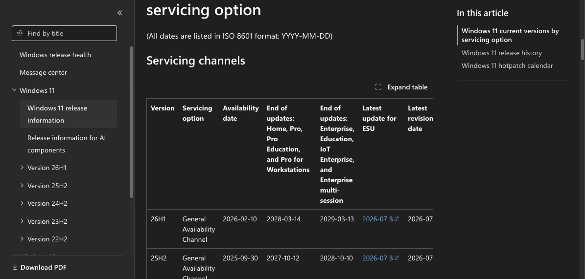Click the Servicing channels heading

pyautogui.click(x=195, y=61)
